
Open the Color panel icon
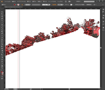[103, 9]
